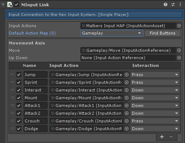Viewport: 185px width, 143px height.
Task: Open object picker for Gameplay/Crouch action
Action: [127, 121]
